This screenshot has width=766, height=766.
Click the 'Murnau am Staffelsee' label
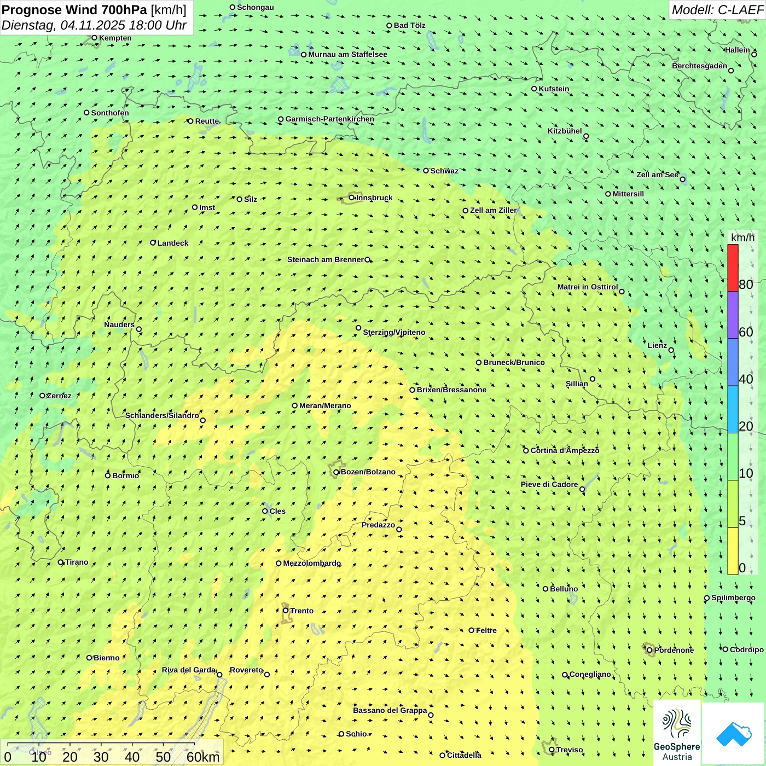(347, 54)
